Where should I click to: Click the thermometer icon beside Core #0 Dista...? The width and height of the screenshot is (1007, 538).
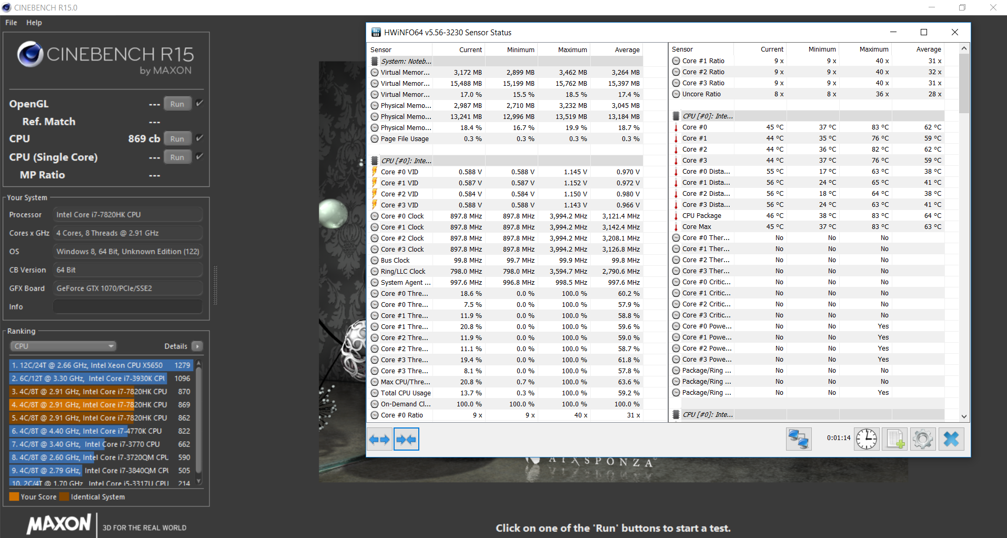676,172
